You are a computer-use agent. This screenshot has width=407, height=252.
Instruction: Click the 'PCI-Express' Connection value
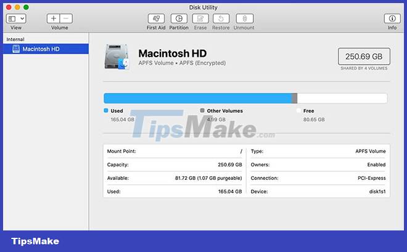tap(372, 178)
